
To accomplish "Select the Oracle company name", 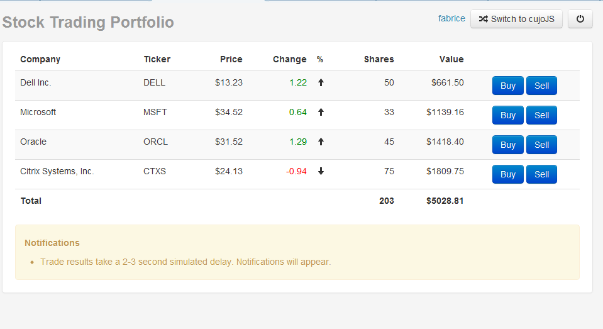I will coord(33,142).
